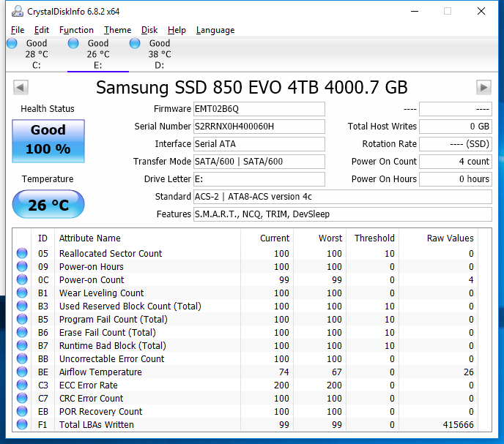
Task: Click the Good 100% health status box
Action: coord(48,139)
